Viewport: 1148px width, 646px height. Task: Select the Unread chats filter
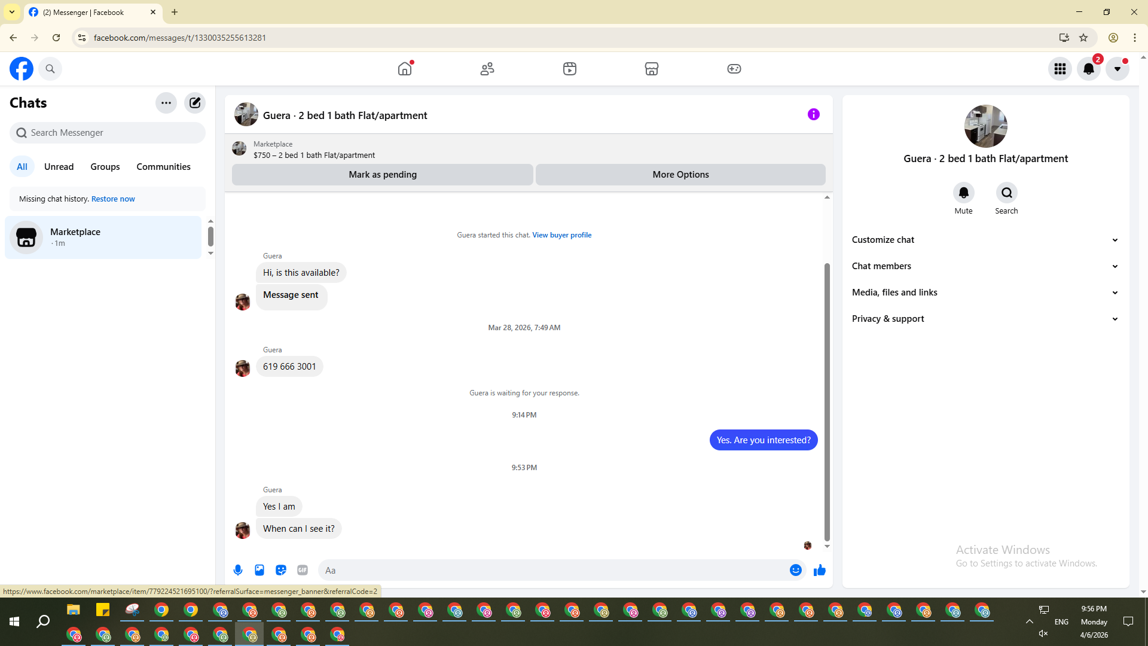pos(59,167)
